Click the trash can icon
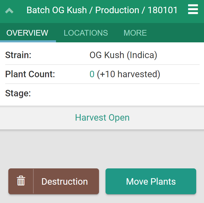Screen dimensions: 204x203 pyautogui.click(x=21, y=181)
